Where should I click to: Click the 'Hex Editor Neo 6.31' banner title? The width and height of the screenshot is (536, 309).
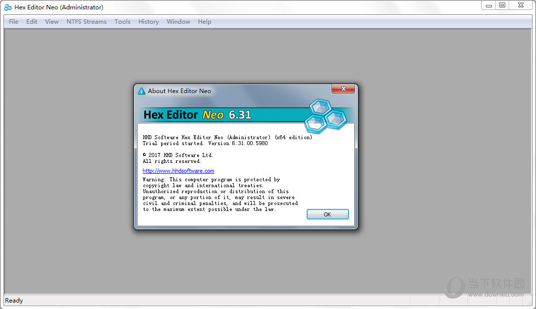coord(197,114)
